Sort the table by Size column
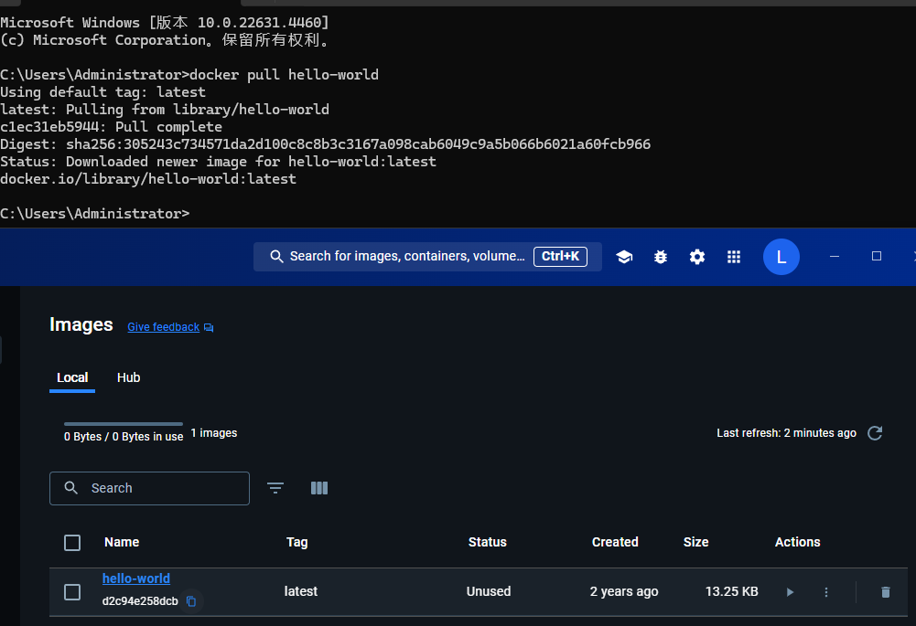This screenshot has width=916, height=626. (695, 542)
